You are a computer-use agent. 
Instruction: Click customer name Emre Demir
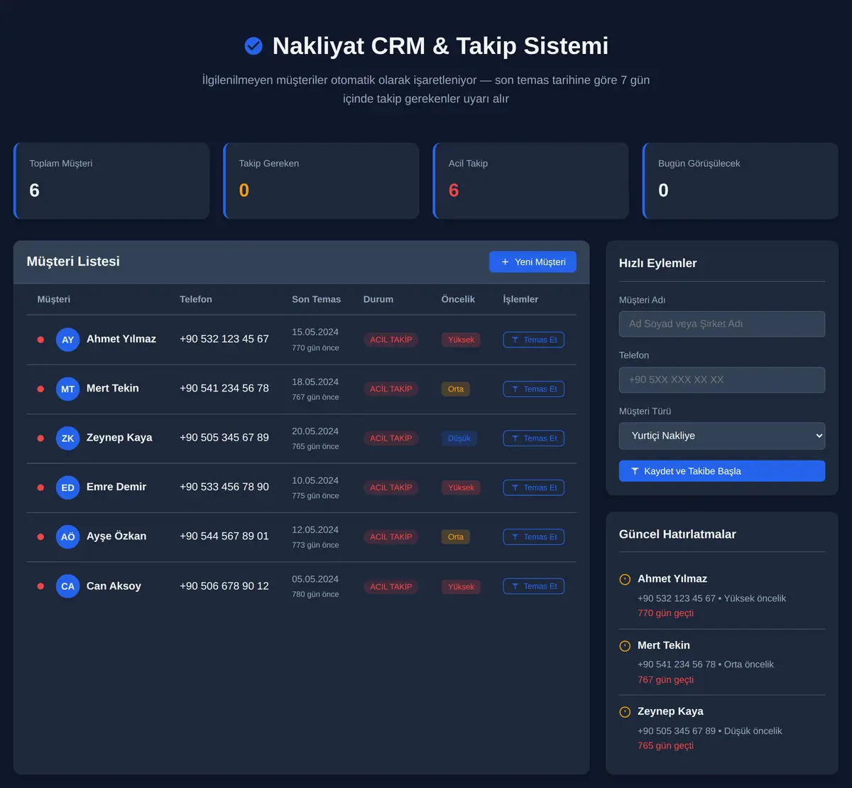[x=116, y=487]
